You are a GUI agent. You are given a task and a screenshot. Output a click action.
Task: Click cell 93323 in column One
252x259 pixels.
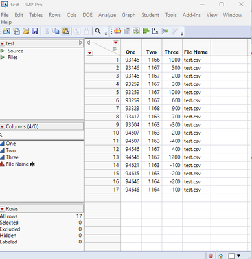[x=132, y=108]
